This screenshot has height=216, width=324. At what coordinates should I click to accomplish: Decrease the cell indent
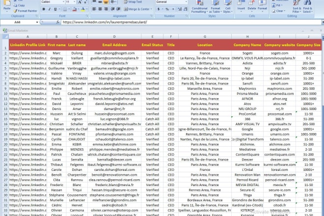point(112,9)
